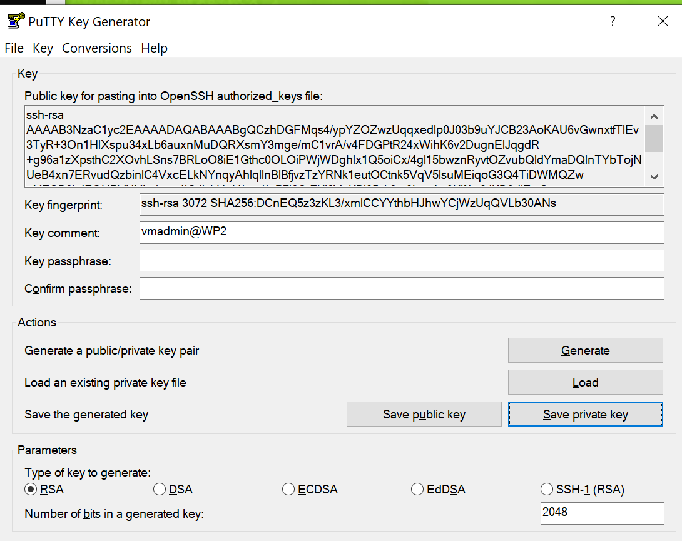This screenshot has height=541, width=682.
Task: Select the DSA key type
Action: (x=160, y=490)
